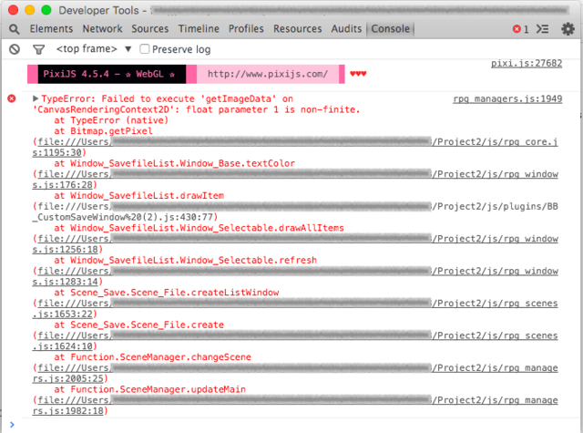Switch to the Audits tab
The height and width of the screenshot is (433, 583).
(346, 28)
